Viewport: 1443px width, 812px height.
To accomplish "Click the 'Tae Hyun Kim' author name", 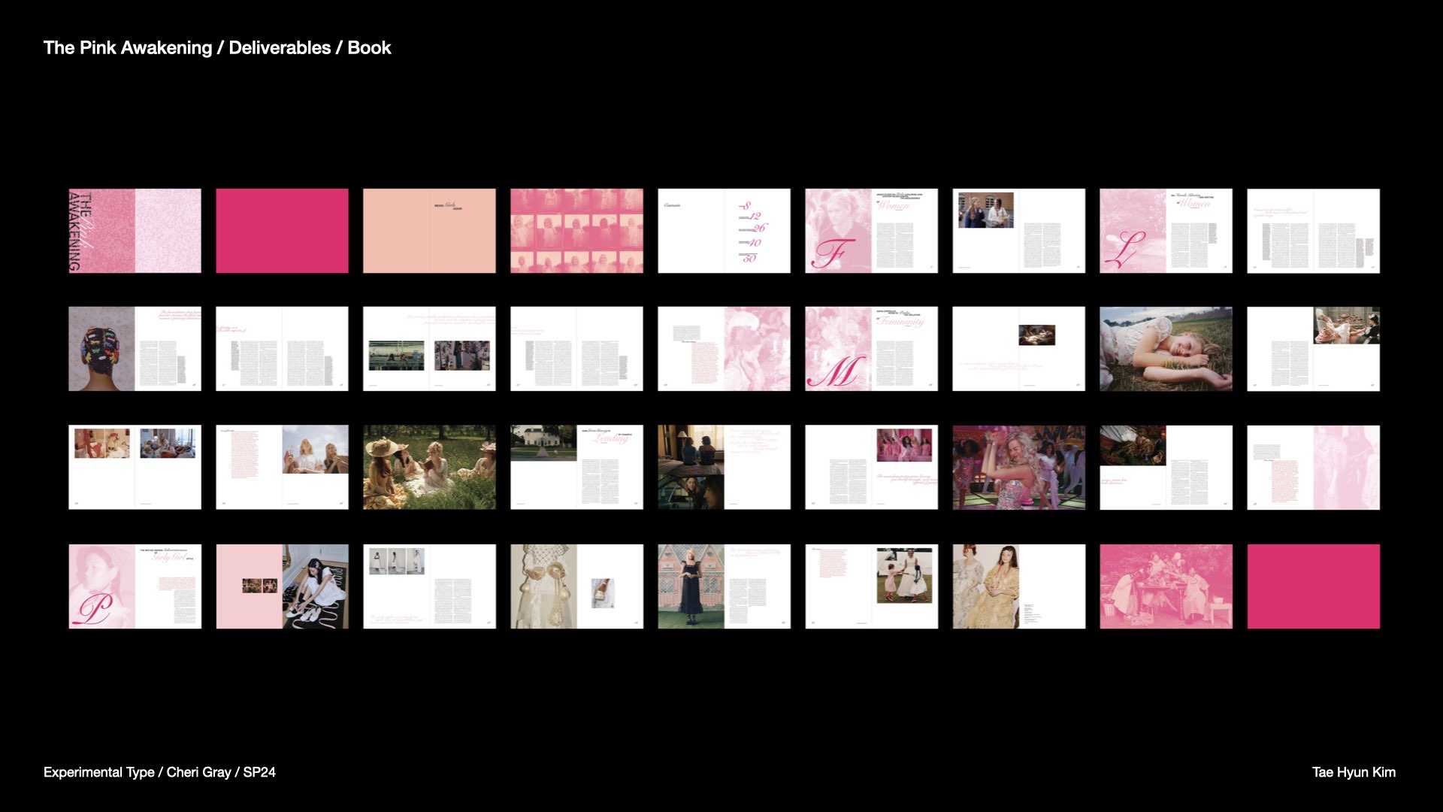I will coord(1353,772).
